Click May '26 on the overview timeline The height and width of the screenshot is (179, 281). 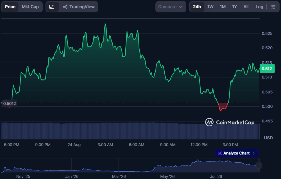coord(167,176)
